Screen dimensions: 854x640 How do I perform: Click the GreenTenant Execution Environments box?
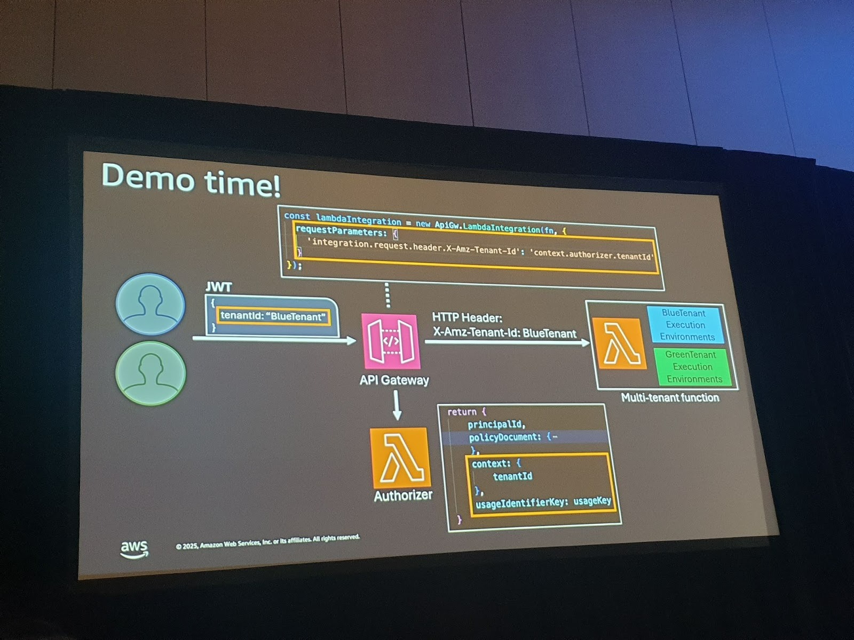[x=692, y=367]
